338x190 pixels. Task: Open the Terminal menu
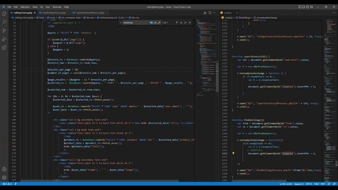click(57, 7)
